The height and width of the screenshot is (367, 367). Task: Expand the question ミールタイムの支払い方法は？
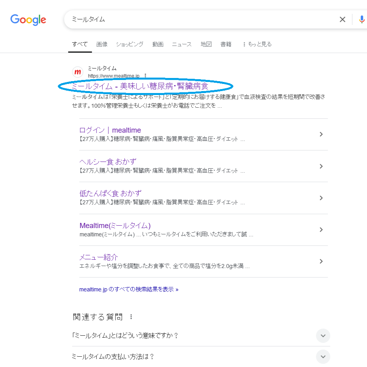(323, 356)
